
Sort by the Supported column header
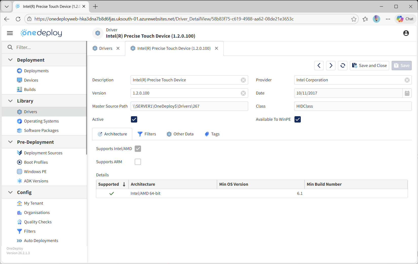(109, 184)
